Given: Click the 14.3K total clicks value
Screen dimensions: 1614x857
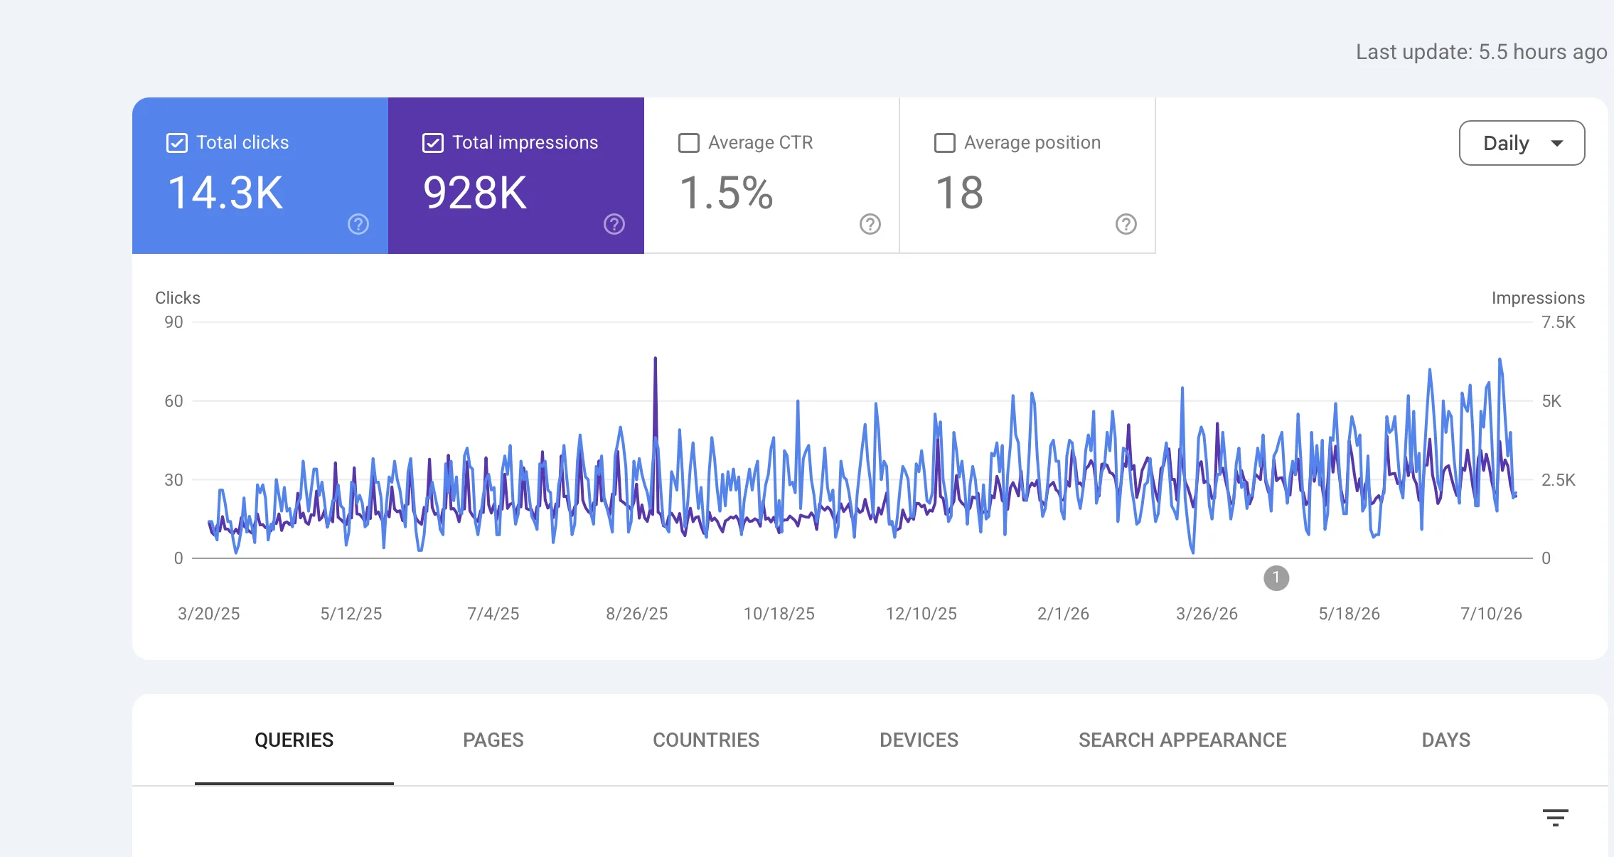Looking at the screenshot, I should coord(225,193).
